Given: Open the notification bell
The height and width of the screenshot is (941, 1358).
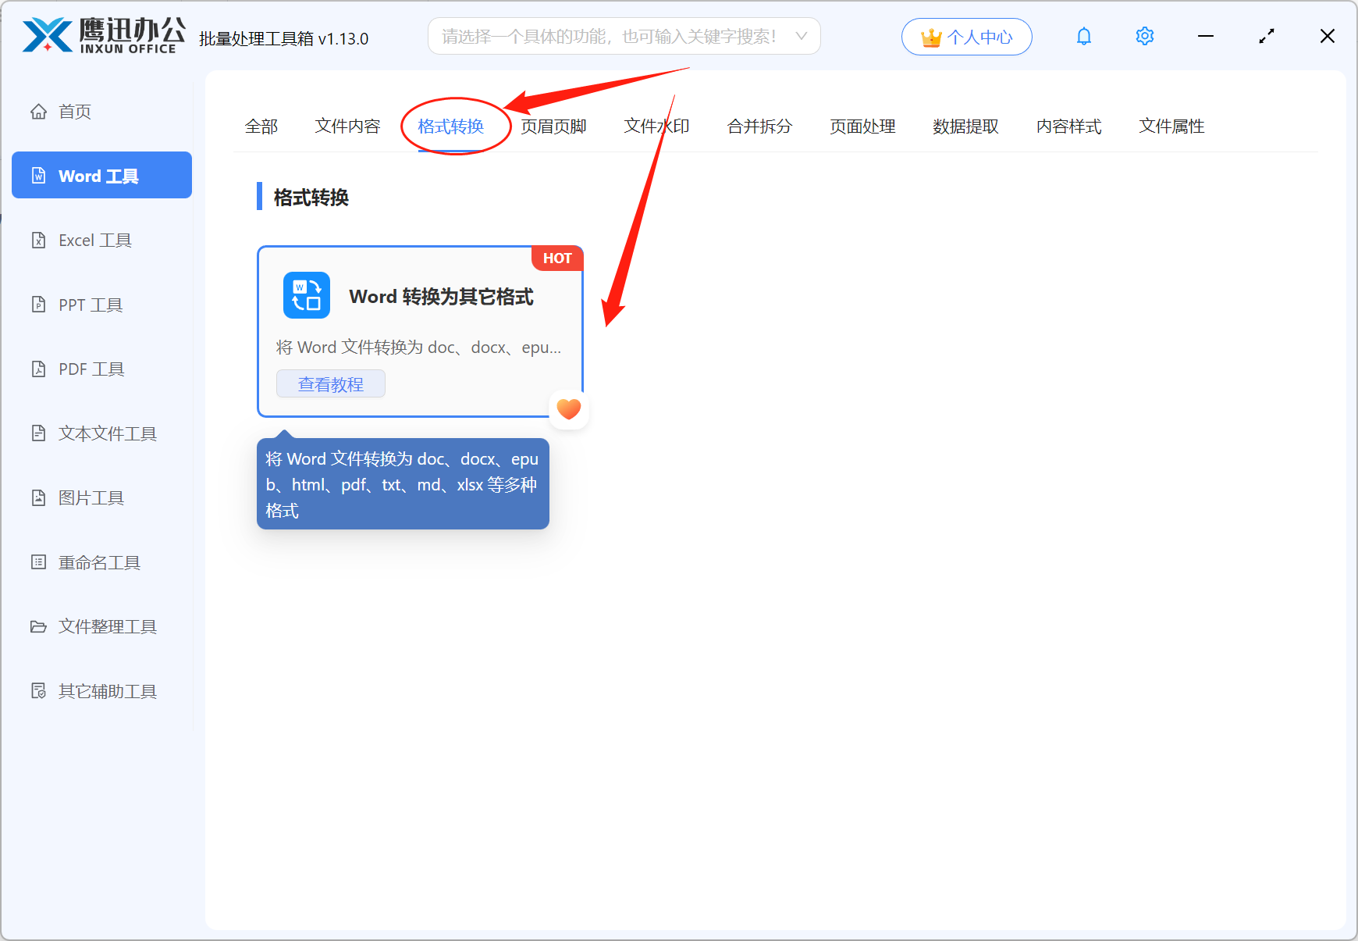Looking at the screenshot, I should (x=1083, y=36).
